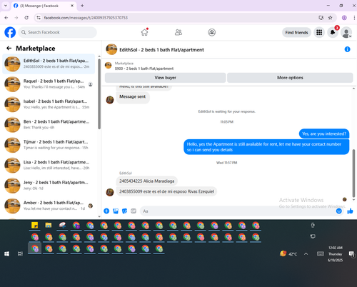Viewport: 357px width, 287px height.
Task: Open the taskbar clock and date
Action: pos(336,254)
